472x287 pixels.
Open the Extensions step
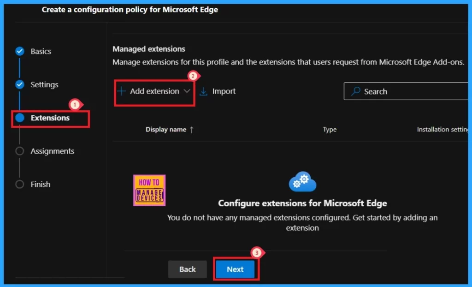(x=50, y=118)
